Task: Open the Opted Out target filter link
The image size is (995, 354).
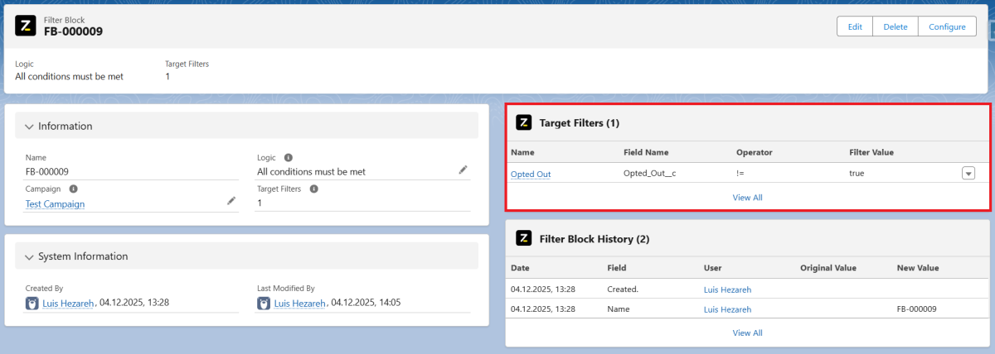Action: click(x=531, y=175)
